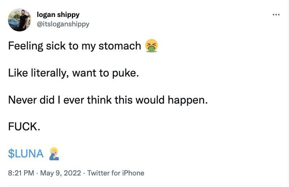Open the $LUNA cashtag link

[x=26, y=154]
